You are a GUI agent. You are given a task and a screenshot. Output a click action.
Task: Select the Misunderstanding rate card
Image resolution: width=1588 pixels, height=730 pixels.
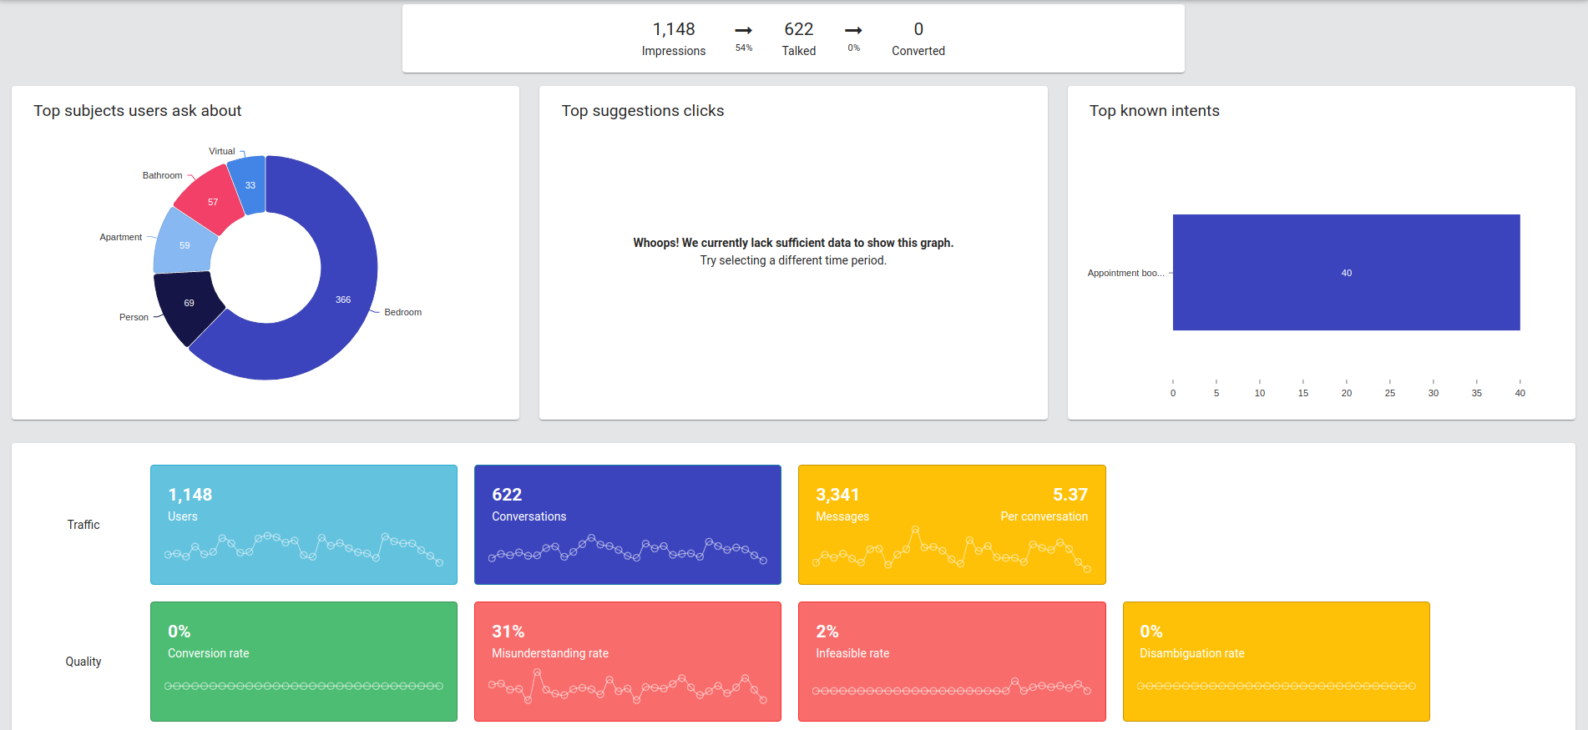(628, 662)
